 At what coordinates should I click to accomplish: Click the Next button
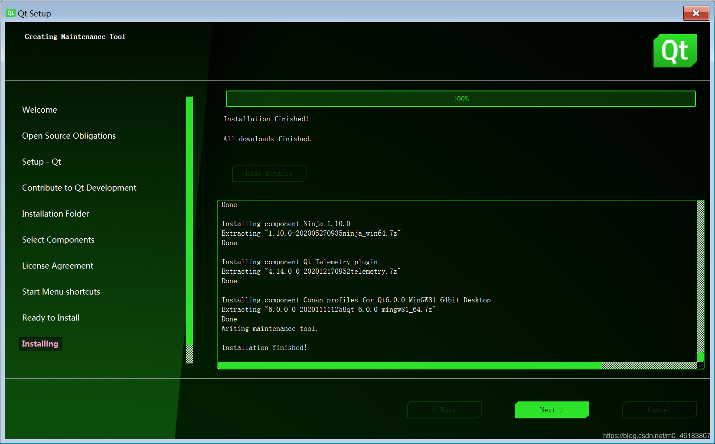point(552,410)
